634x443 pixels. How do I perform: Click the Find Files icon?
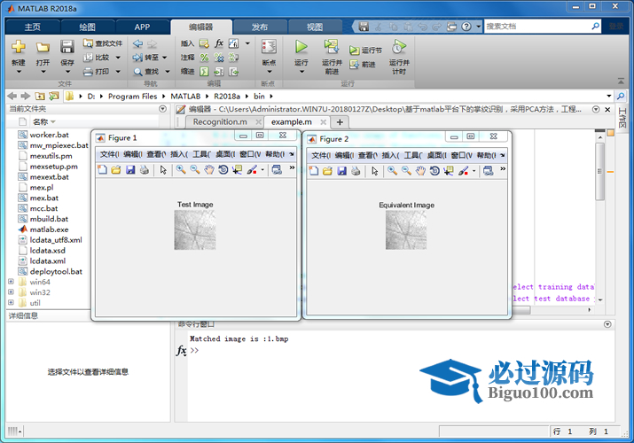coord(88,43)
